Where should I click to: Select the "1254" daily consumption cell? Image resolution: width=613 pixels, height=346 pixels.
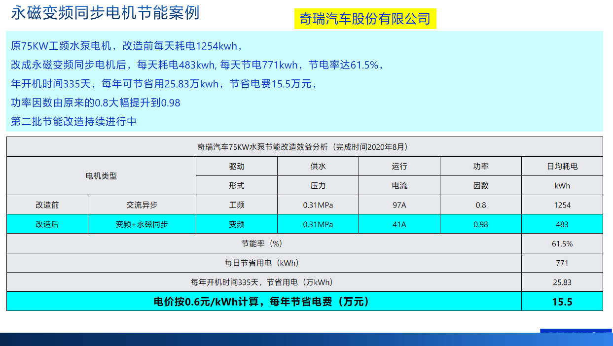[562, 205]
